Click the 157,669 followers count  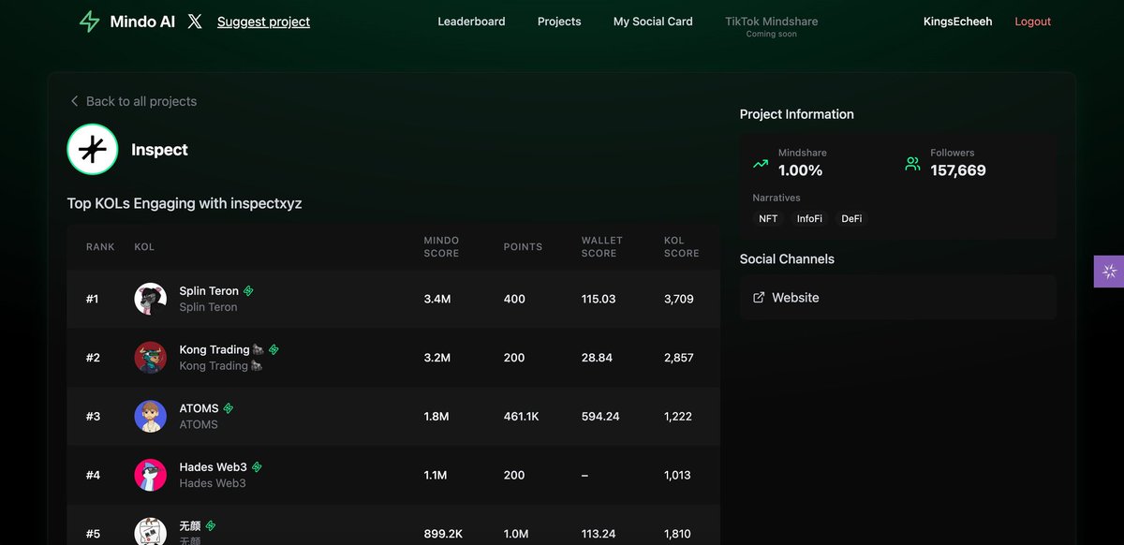click(958, 170)
